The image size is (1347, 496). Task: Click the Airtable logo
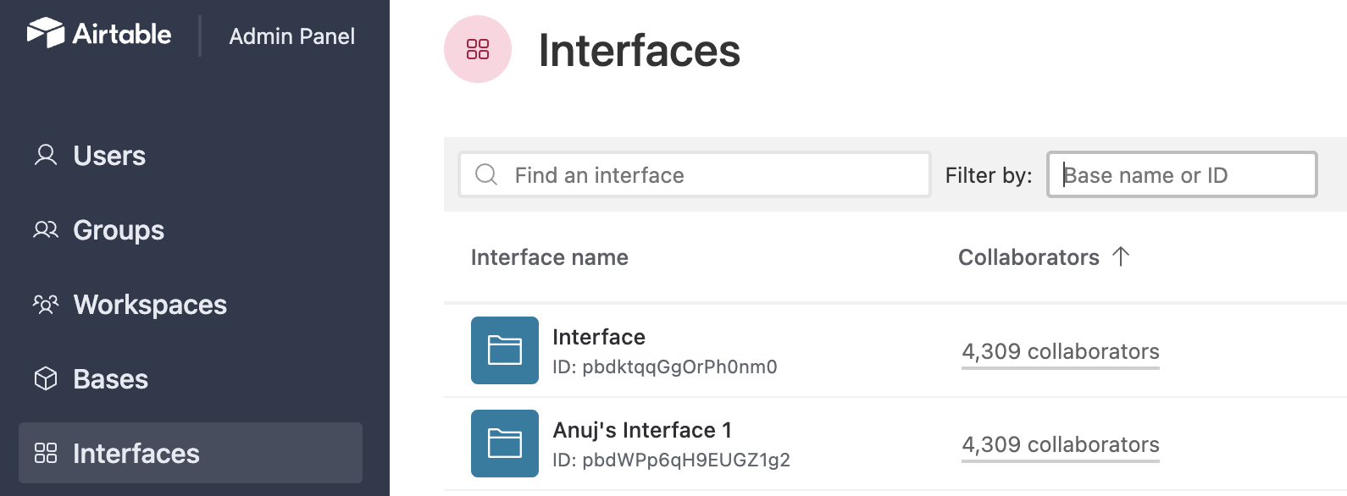(99, 34)
